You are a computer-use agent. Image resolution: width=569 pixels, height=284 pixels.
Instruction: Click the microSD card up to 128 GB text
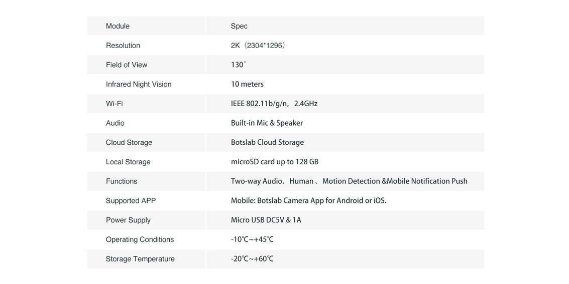pyautogui.click(x=275, y=162)
